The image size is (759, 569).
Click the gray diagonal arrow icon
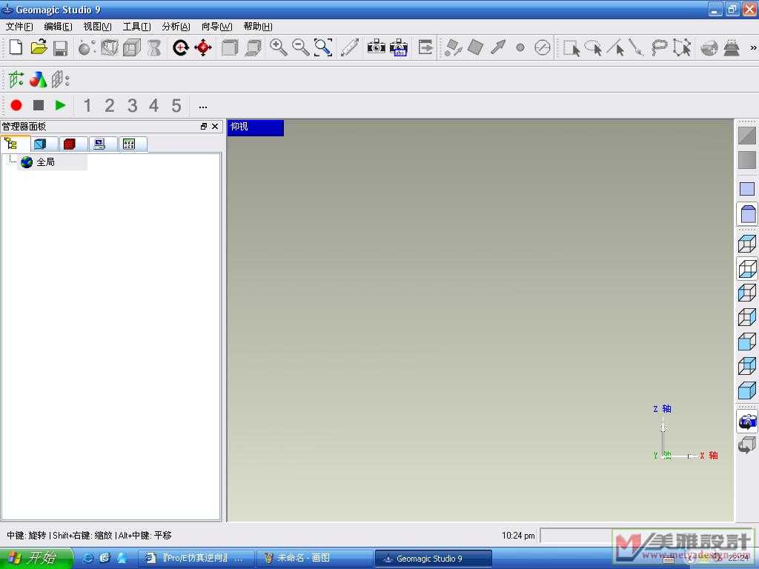tap(497, 47)
